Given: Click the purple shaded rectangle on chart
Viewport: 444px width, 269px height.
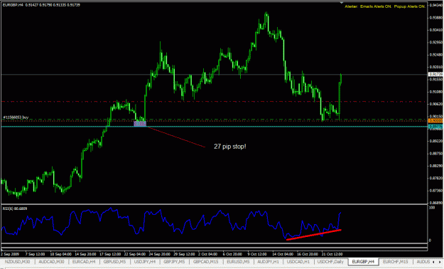Looking at the screenshot, I should pos(140,124).
